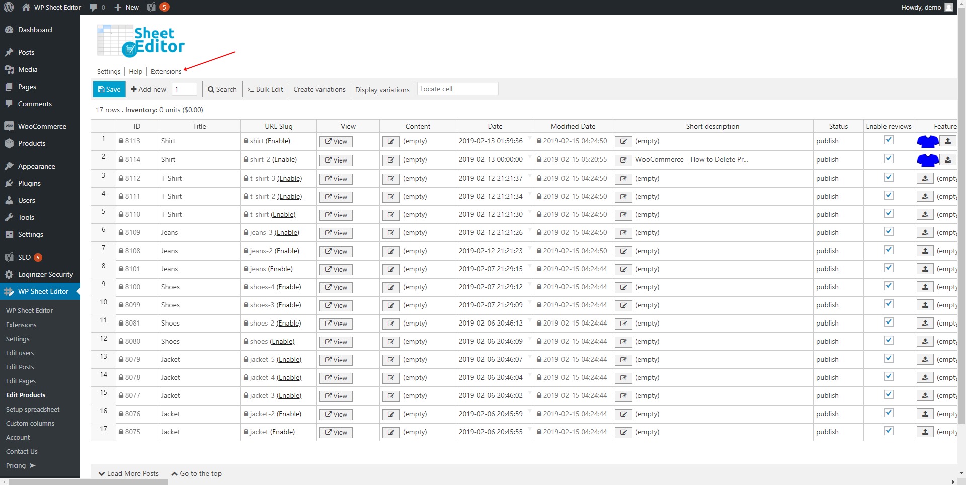Open Content editor icon for row 1

pyautogui.click(x=391, y=142)
